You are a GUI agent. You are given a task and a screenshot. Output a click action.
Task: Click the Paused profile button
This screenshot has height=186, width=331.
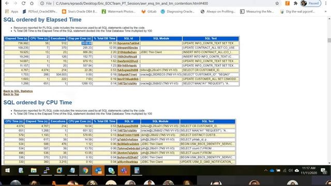311,3
